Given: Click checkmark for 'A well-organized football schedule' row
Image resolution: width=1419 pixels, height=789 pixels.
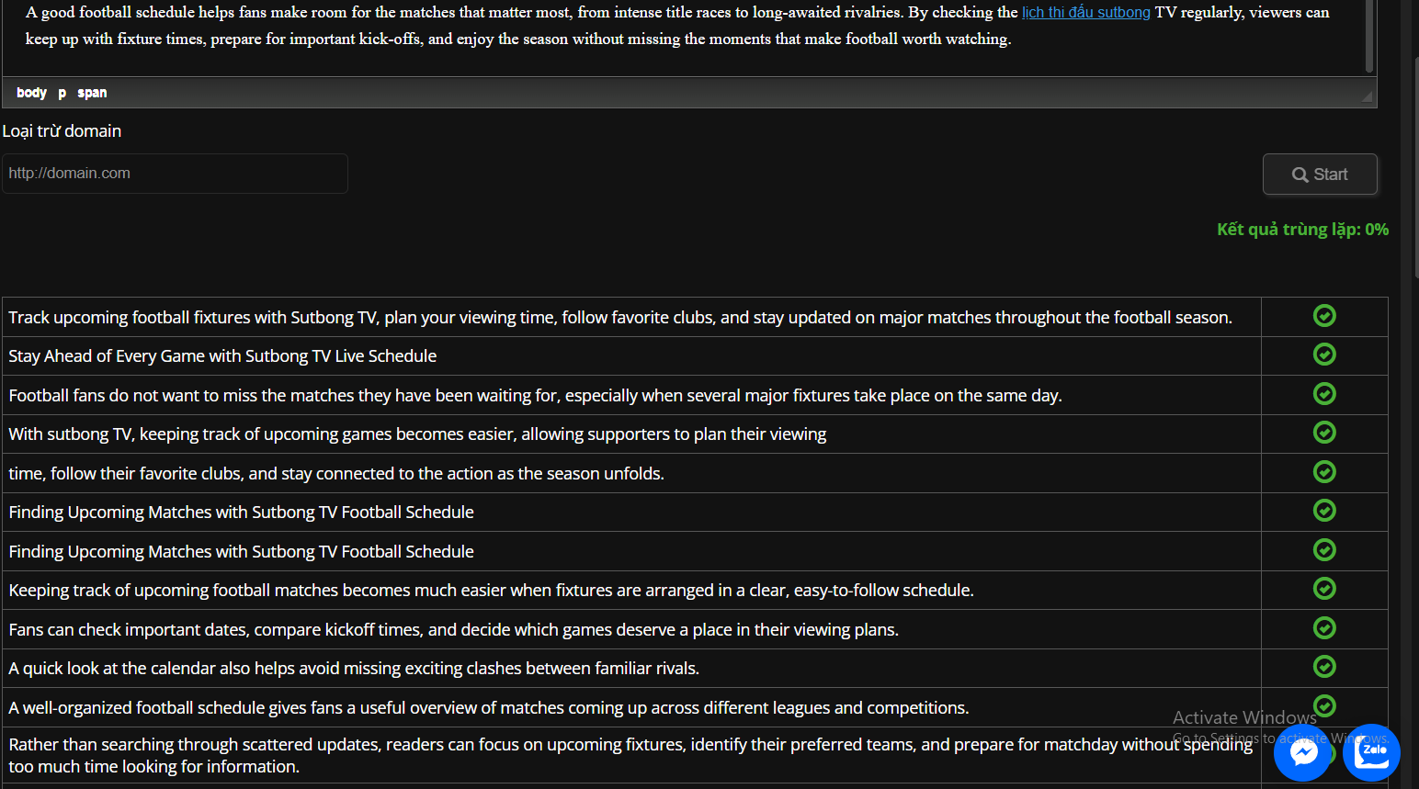Looking at the screenshot, I should pyautogui.click(x=1324, y=706).
